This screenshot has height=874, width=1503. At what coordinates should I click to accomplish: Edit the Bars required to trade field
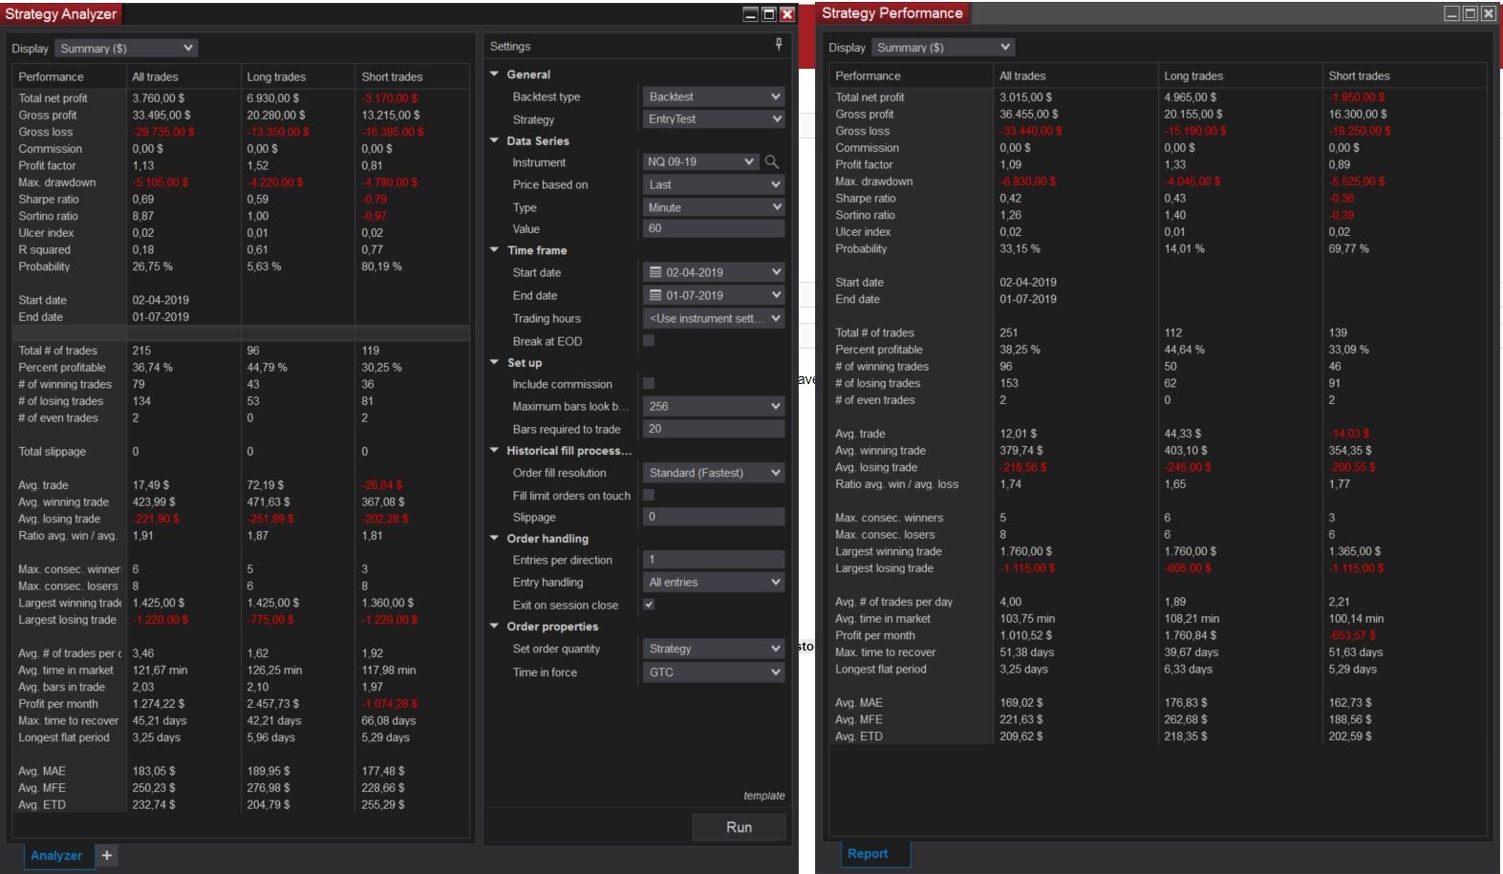[714, 429]
